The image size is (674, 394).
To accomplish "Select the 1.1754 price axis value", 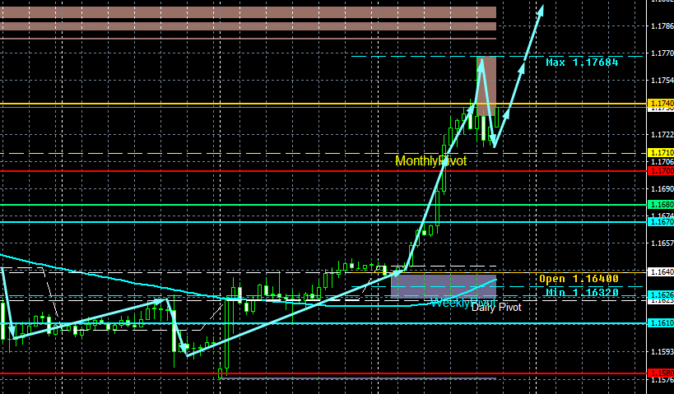I will pos(662,81).
